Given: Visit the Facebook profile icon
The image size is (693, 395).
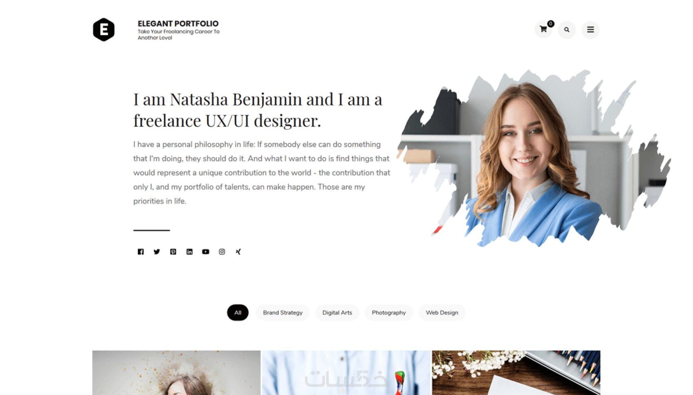Looking at the screenshot, I should [x=141, y=252].
